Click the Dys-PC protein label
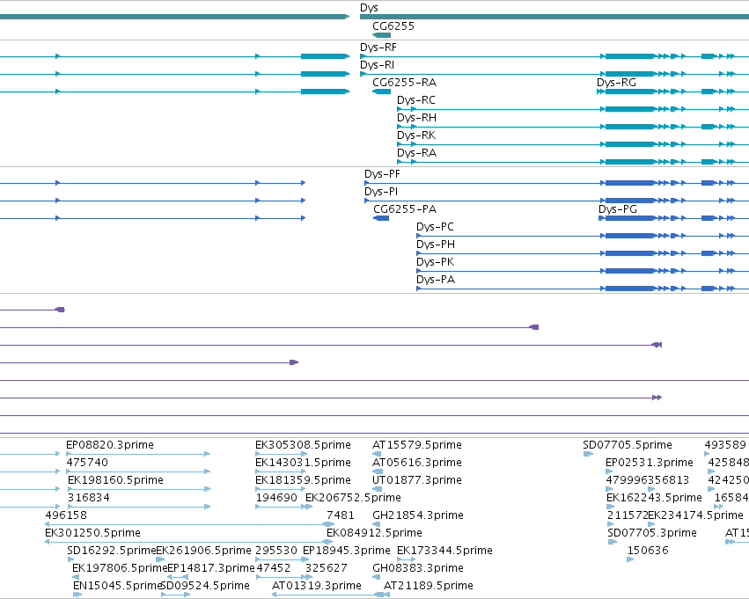Viewport: 749px width, 599px height. click(x=435, y=227)
